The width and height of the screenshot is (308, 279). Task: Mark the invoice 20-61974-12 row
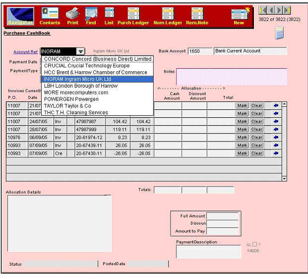[242, 138]
